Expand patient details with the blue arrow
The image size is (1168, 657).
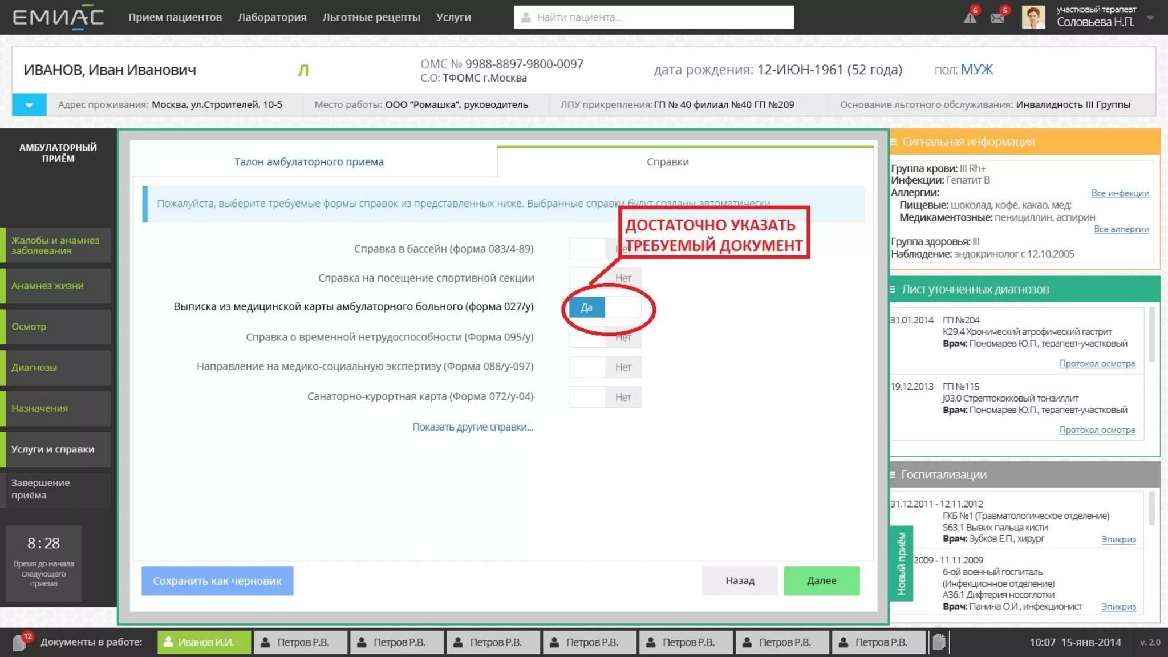click(29, 105)
